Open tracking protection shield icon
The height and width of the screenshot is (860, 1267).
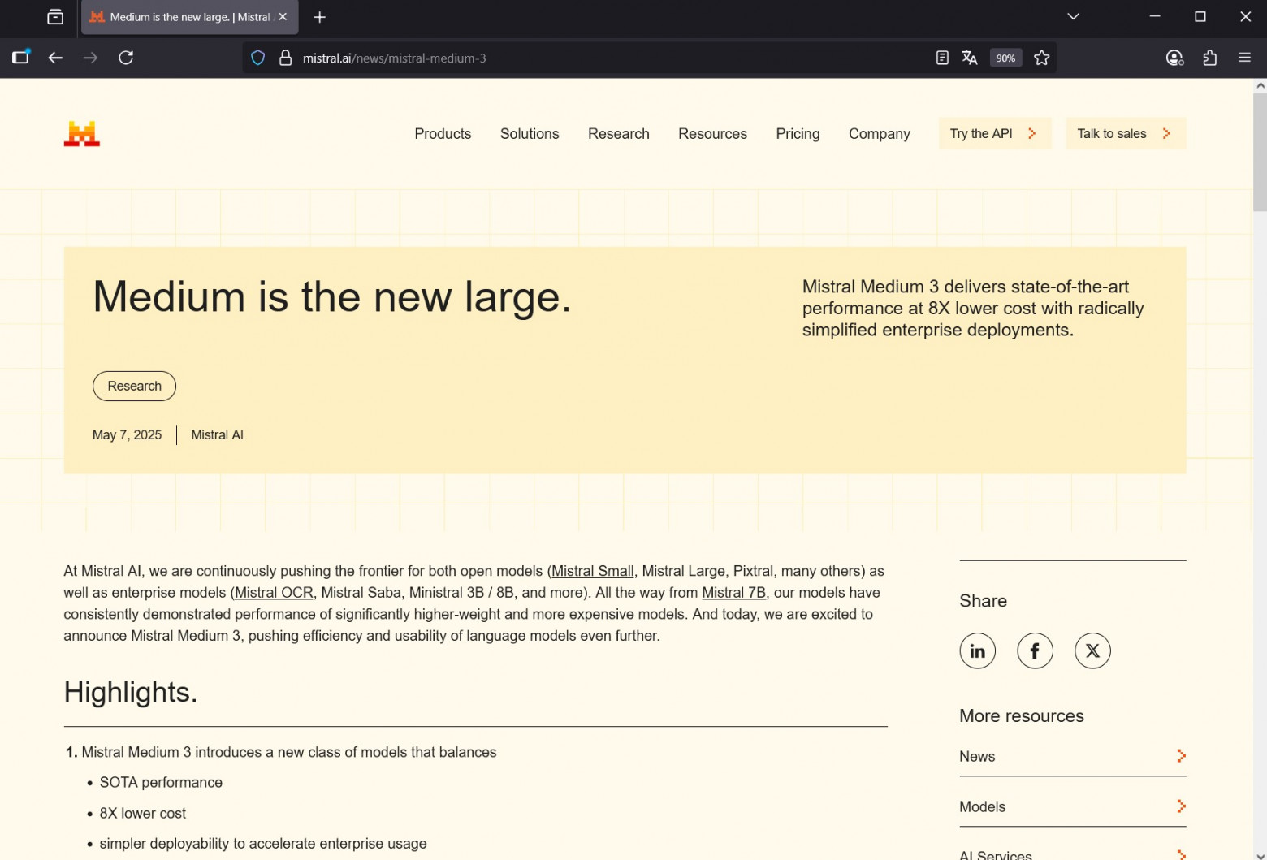coord(258,58)
